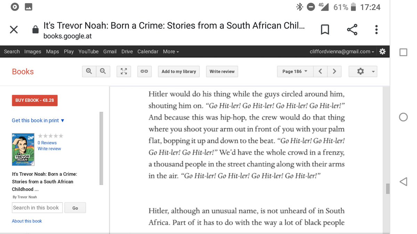Open Play in the Google bar
This screenshot has width=417, height=234.
coord(69,51)
